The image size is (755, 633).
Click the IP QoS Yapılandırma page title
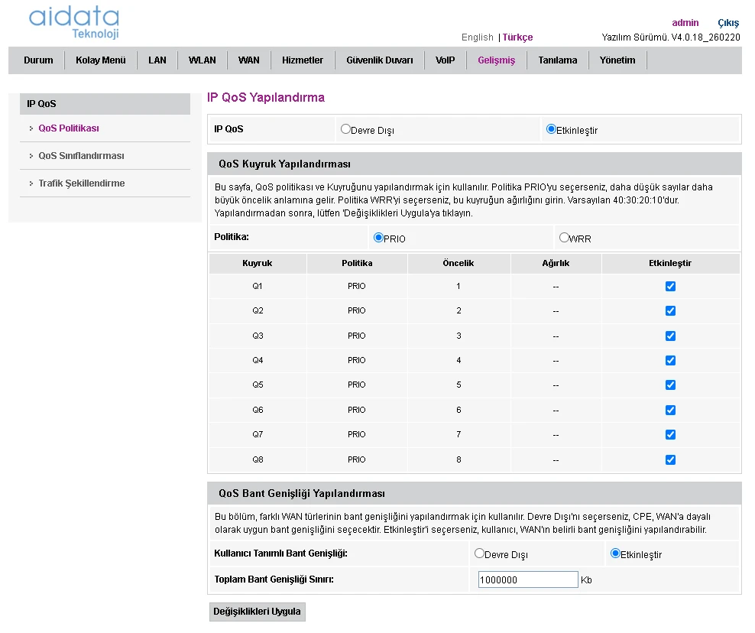pos(266,97)
